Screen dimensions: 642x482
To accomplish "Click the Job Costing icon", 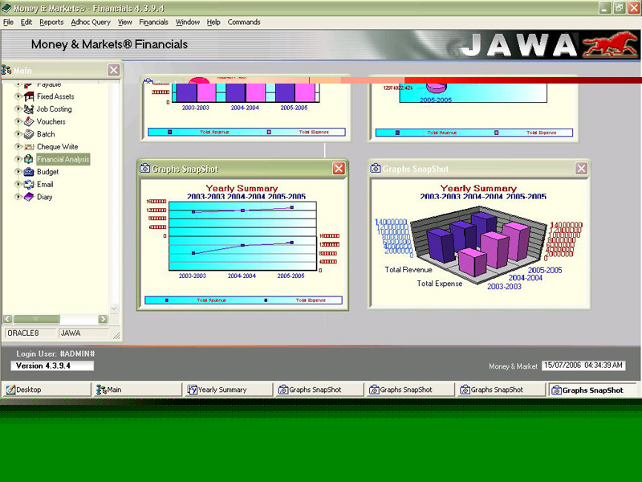I will [29, 109].
